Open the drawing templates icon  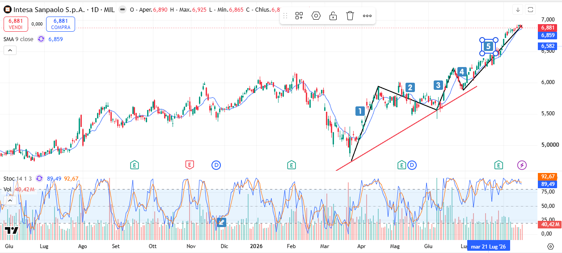(299, 16)
